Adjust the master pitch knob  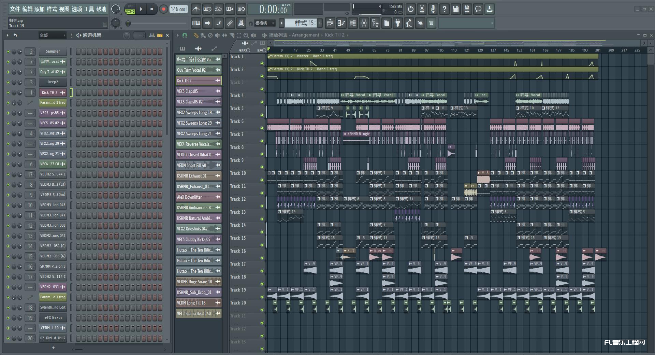116,23
